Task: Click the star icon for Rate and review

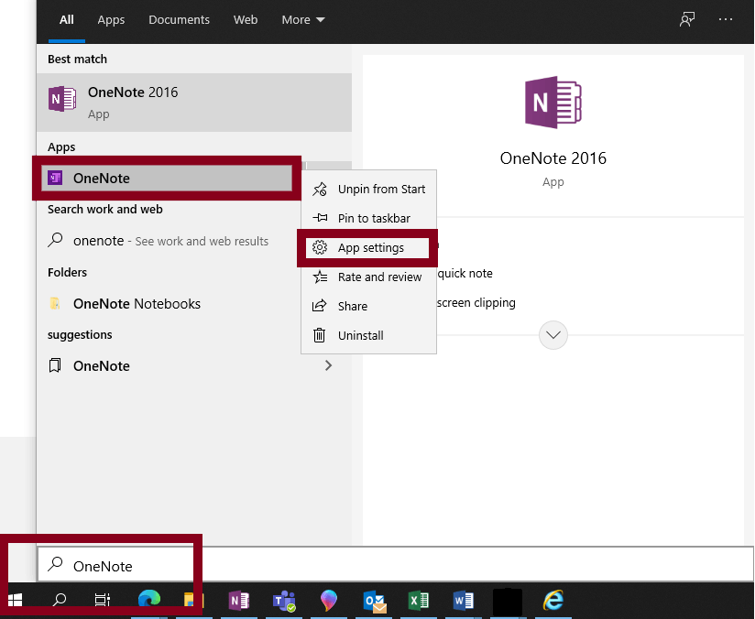Action: [x=320, y=277]
